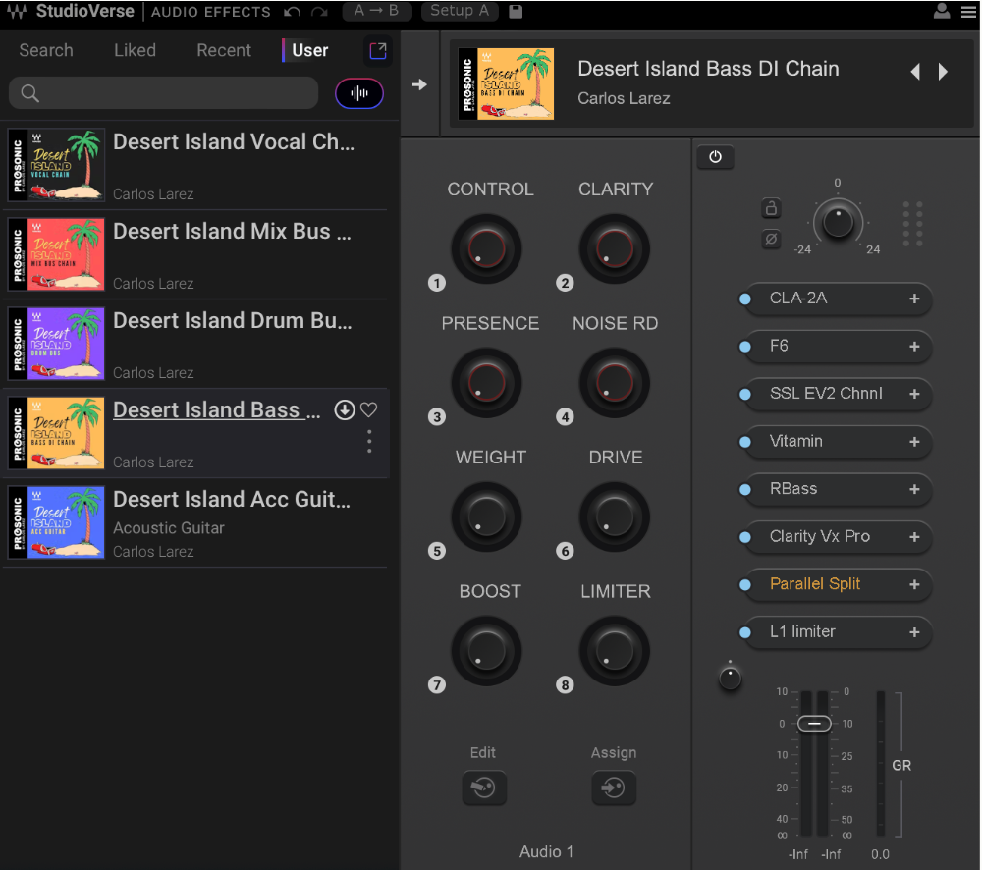982x870 pixels.
Task: Like the Desert Island Bass preset
Action: (x=369, y=410)
